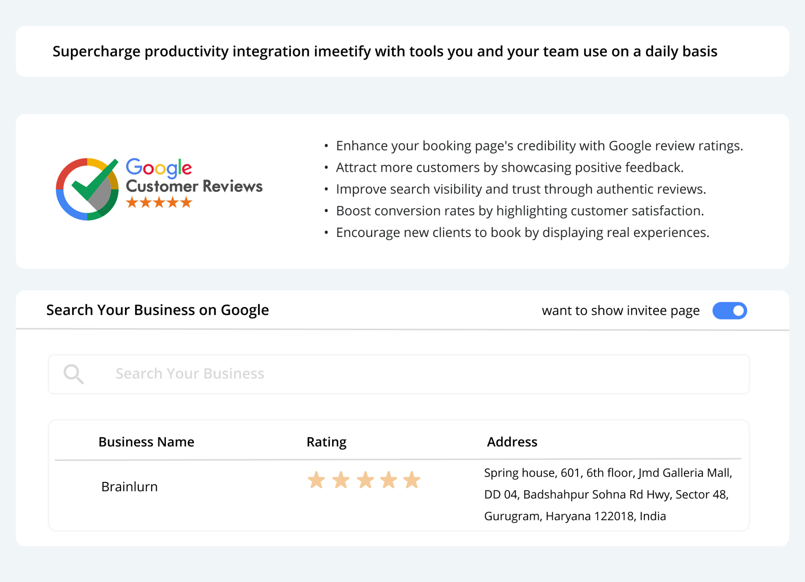Click the "Supercharge productivity" headline text
The width and height of the screenshot is (805, 582).
pos(385,51)
